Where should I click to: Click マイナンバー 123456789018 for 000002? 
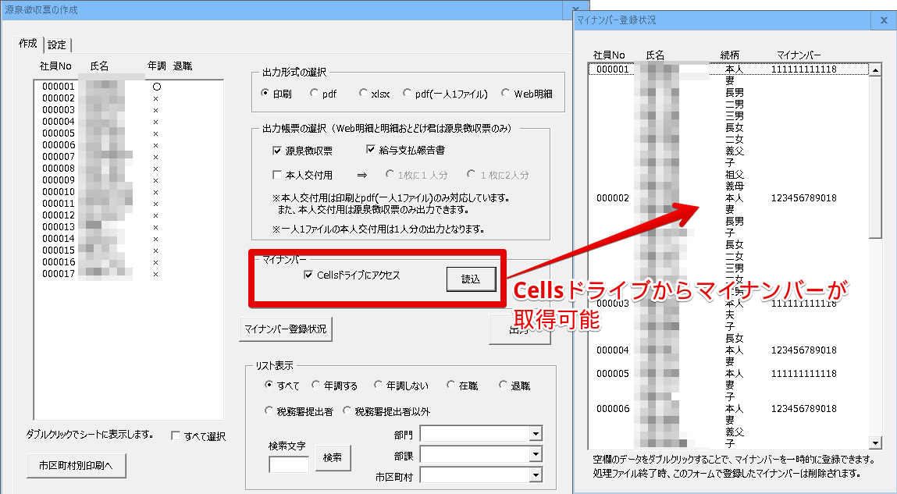tap(803, 197)
